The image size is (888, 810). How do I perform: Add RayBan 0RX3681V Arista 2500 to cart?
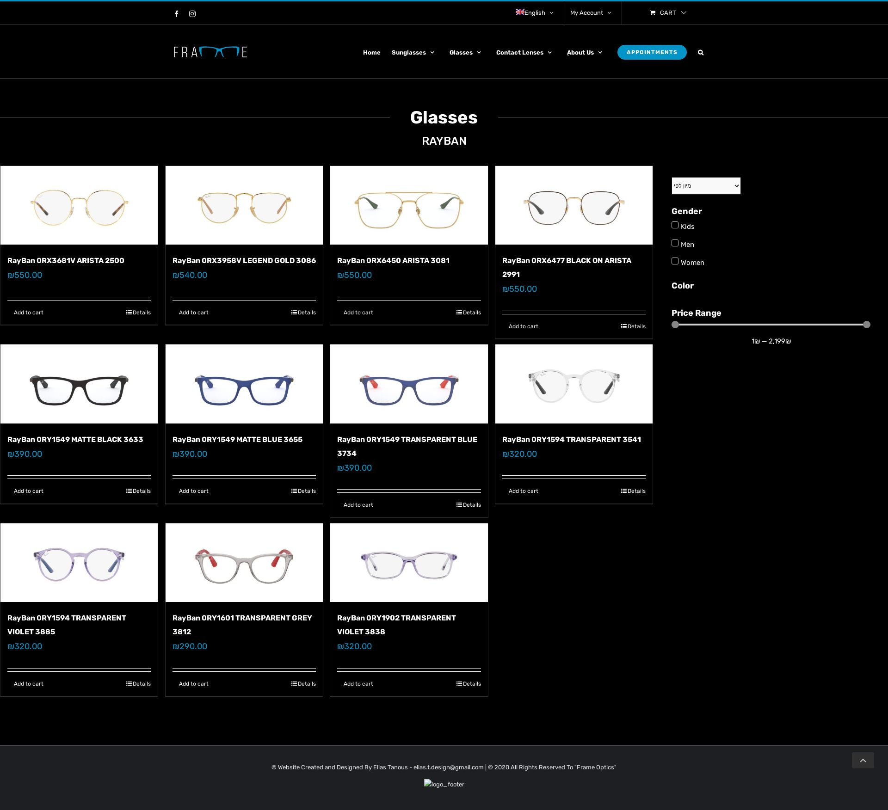[x=29, y=313]
